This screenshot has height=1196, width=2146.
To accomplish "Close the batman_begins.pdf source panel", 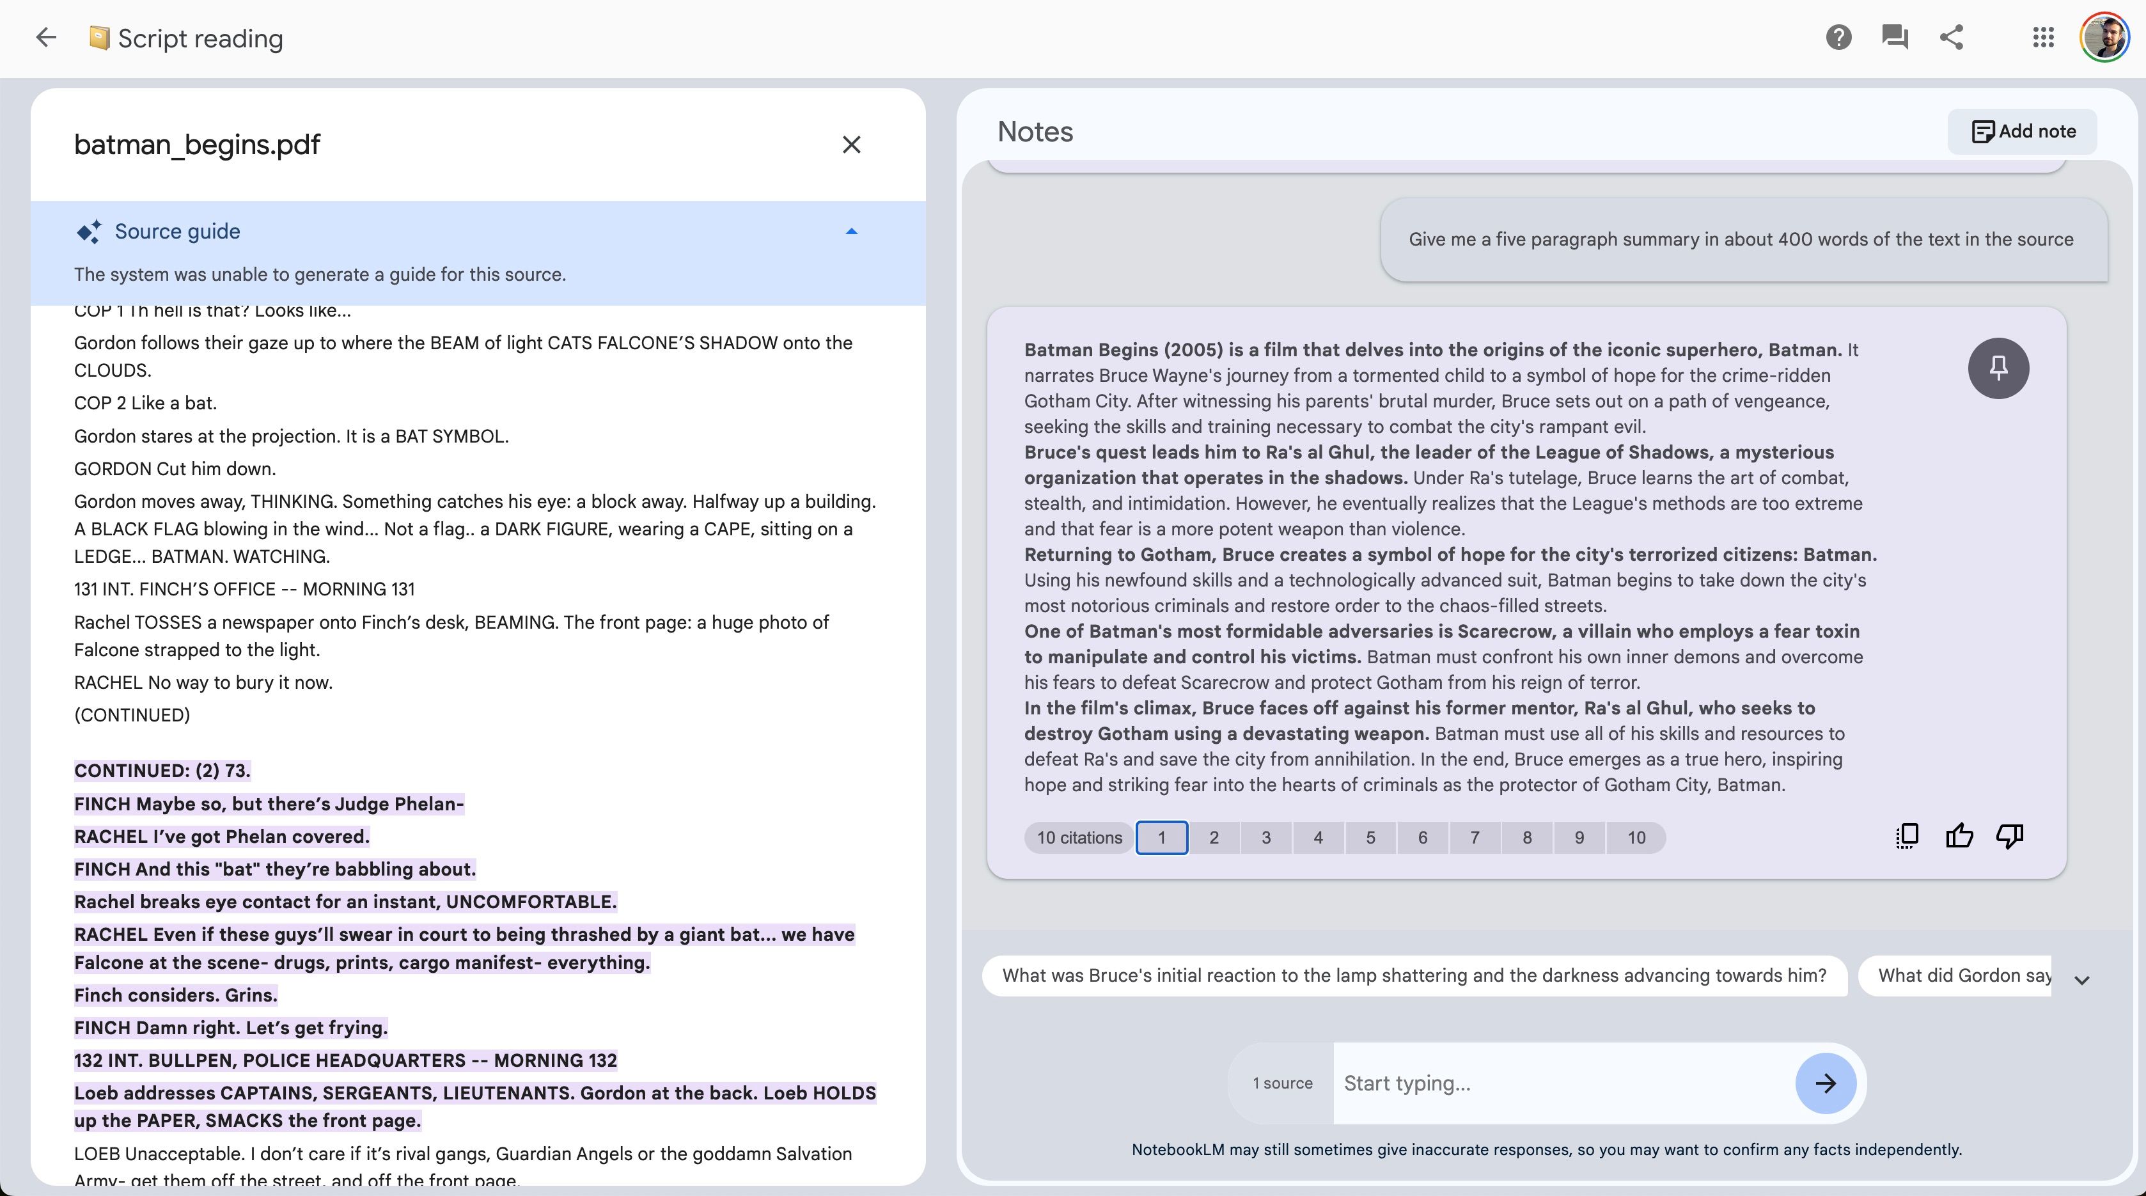I will point(850,144).
